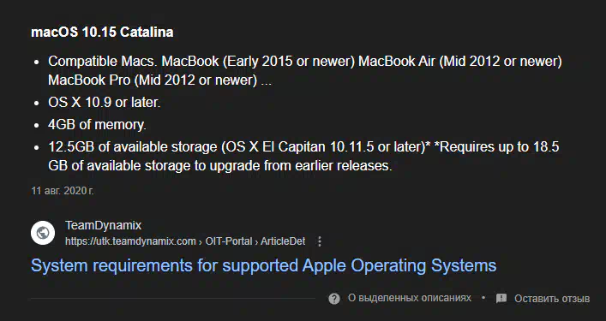Click the 'MacBook Air (Mid 2012 or newer)' text

click(460, 61)
